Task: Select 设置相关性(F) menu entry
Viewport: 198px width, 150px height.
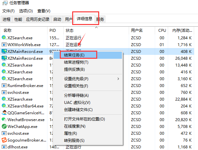Action: coord(88,86)
